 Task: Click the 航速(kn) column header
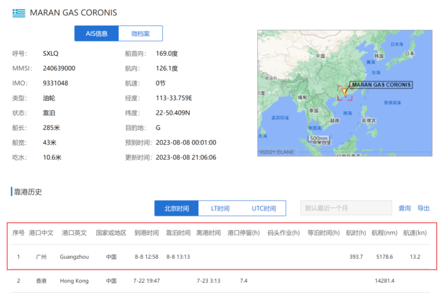coord(415,233)
